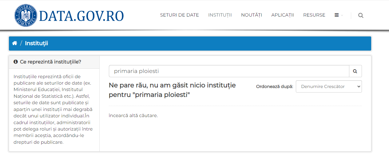Viewport: 389px width, 156px height.
Task: Focus the institution search text field
Action: click(x=229, y=71)
